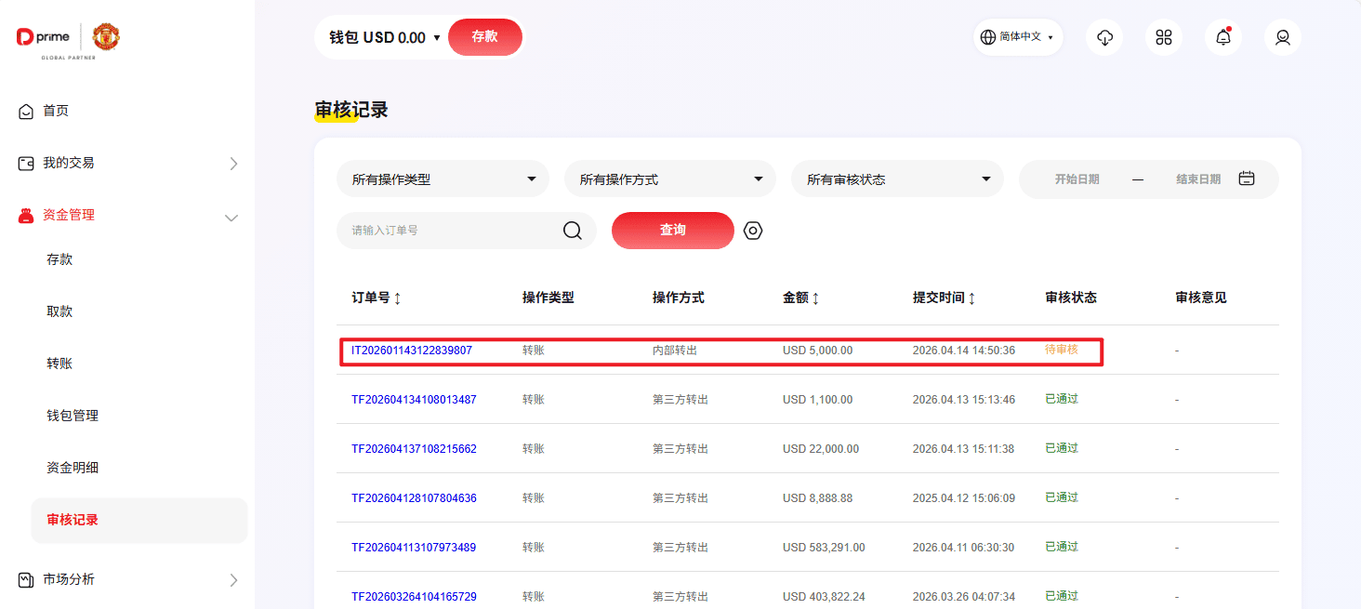Open order IT202601143122839807 link

coord(412,351)
